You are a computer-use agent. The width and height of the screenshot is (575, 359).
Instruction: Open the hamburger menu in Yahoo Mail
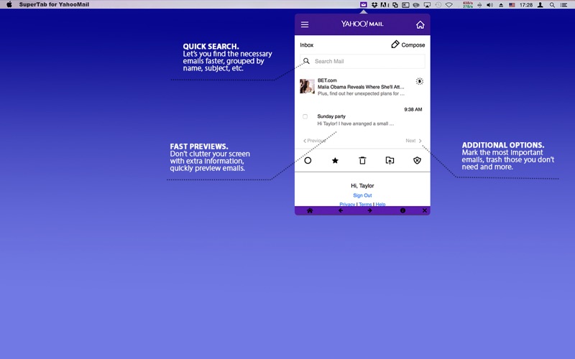coord(305,24)
